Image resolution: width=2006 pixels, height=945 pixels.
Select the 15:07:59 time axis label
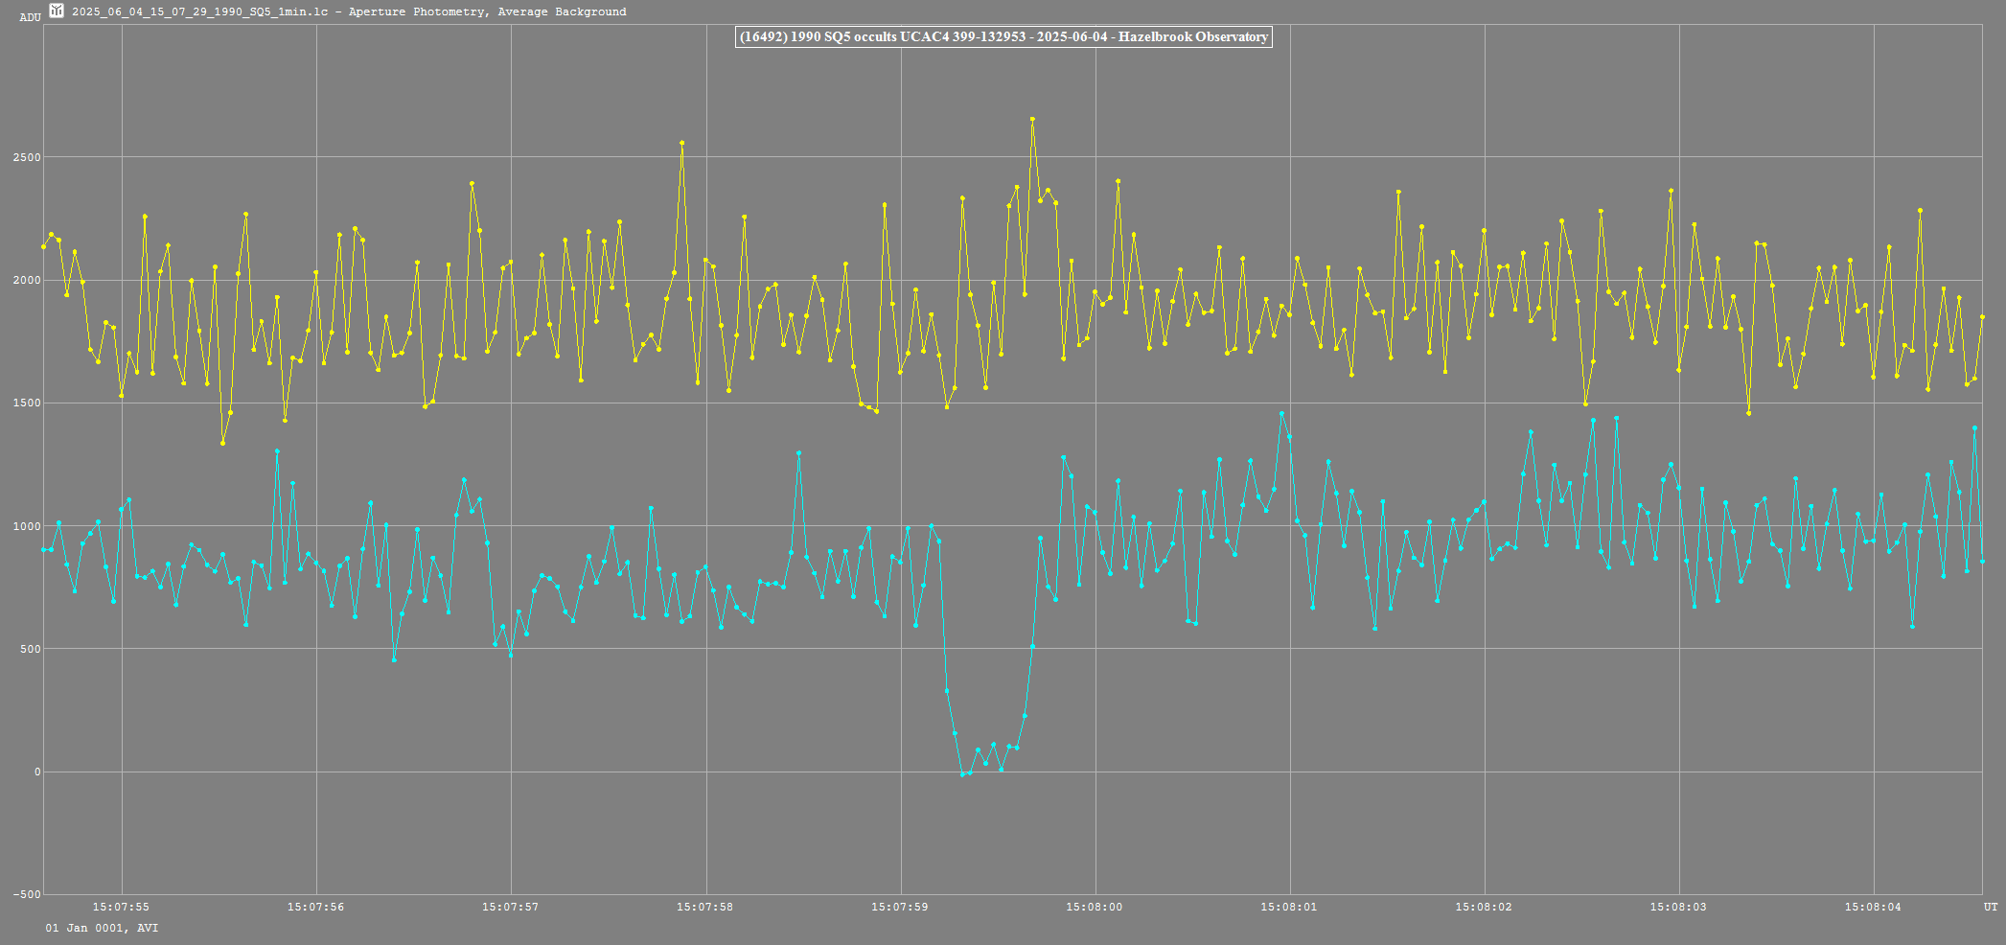[900, 907]
